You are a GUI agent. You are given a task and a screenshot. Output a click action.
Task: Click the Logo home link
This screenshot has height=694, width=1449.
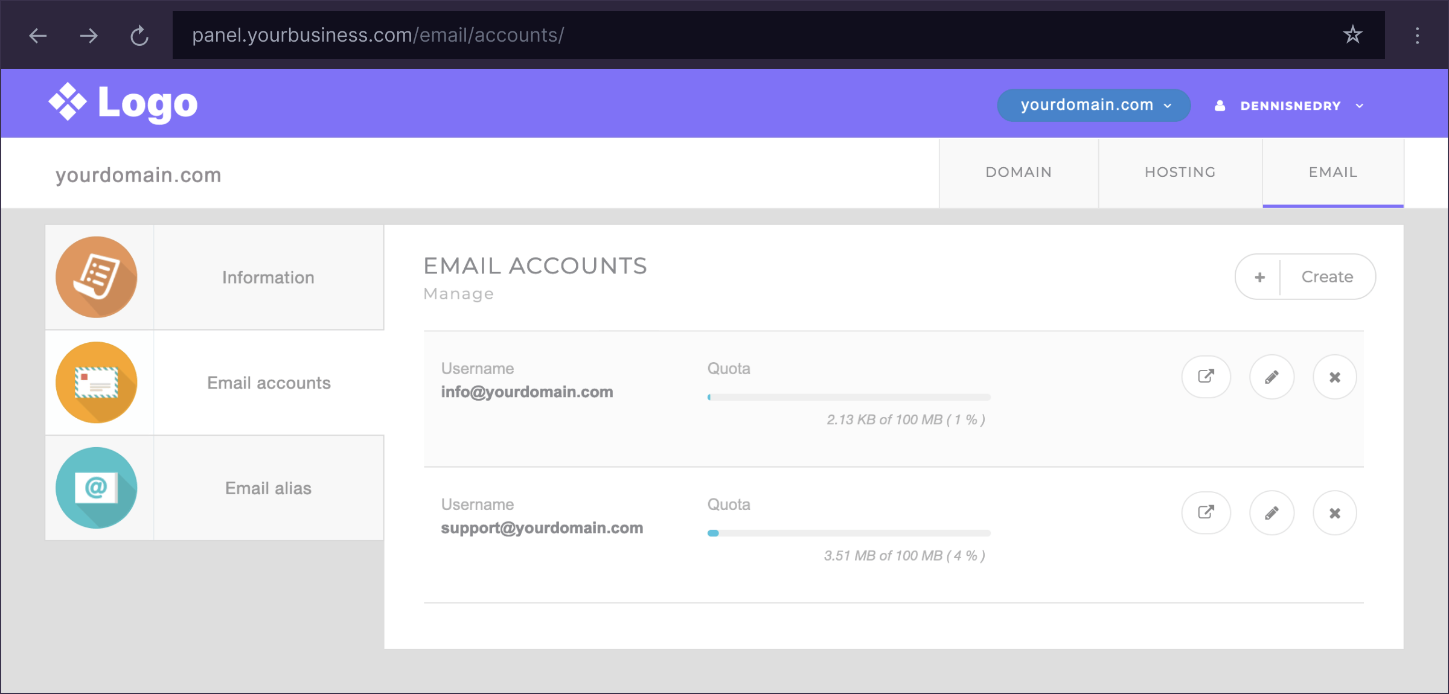(x=123, y=103)
